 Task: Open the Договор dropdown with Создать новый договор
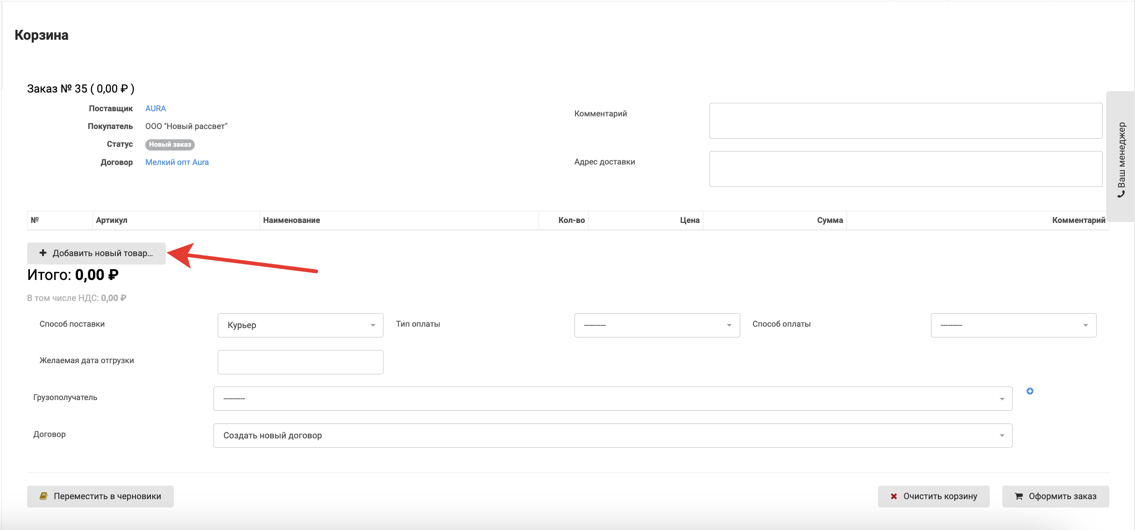pos(612,436)
